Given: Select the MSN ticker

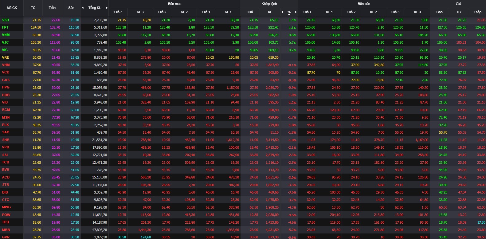Looking at the screenshot, I should (6, 117).
